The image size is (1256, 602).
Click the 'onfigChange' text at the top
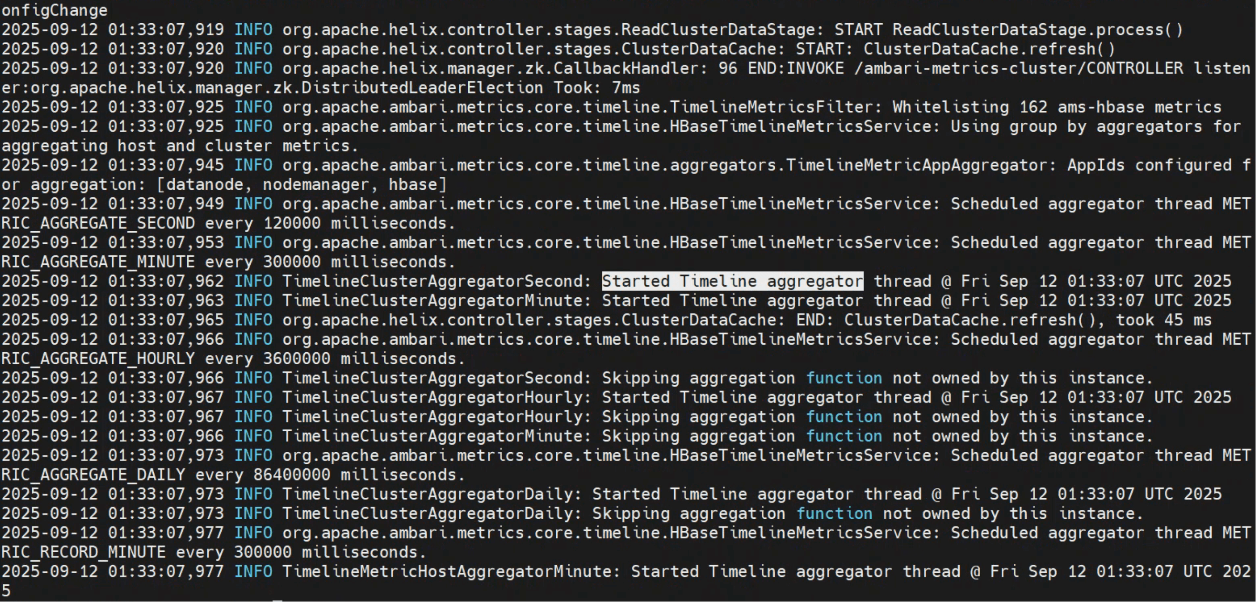pyautogui.click(x=54, y=10)
